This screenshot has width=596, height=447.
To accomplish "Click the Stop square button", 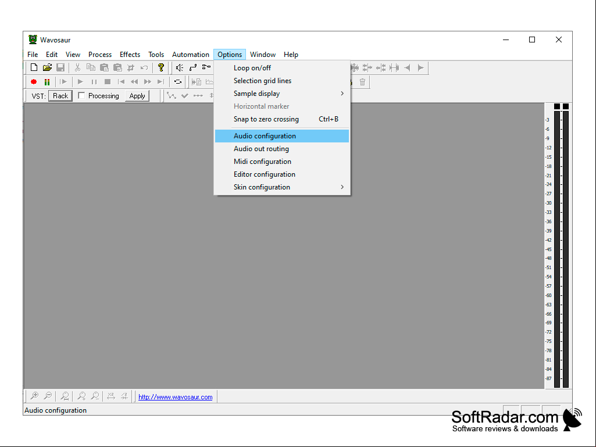I will pyautogui.click(x=108, y=82).
